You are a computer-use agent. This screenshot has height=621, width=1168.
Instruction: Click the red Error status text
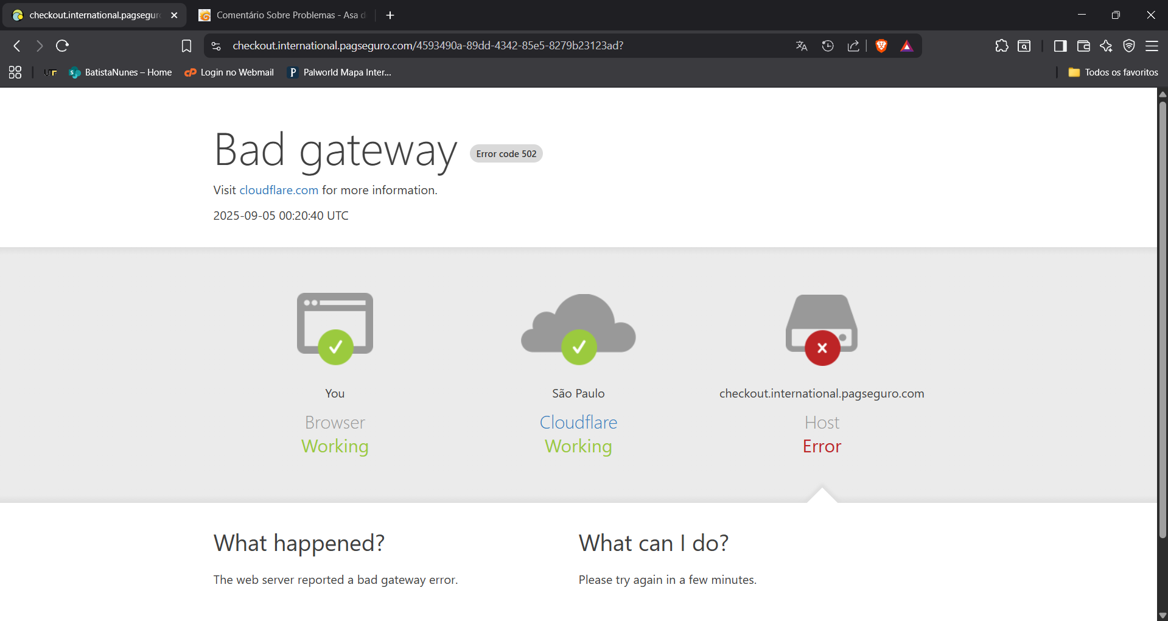[x=822, y=446]
